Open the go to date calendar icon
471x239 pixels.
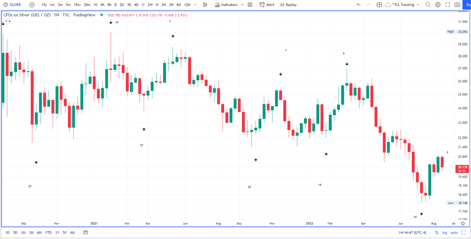point(85,232)
